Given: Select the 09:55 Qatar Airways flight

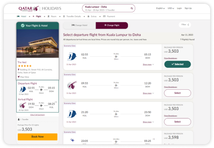Looking at the screenshot, I should coord(178,93).
